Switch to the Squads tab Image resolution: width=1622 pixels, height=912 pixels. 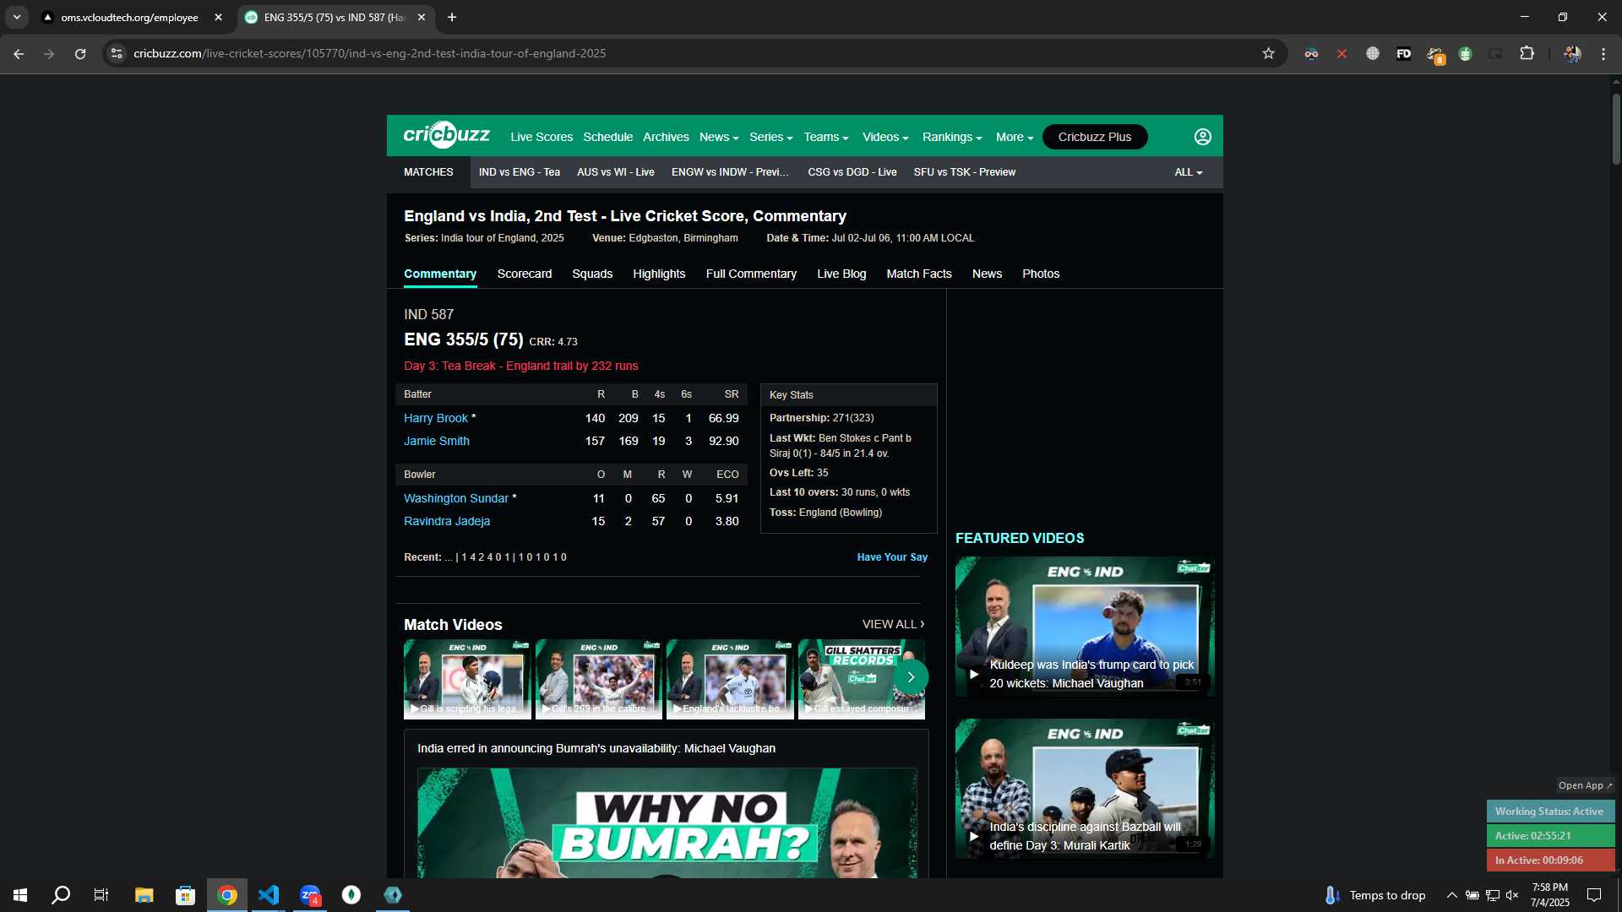(592, 274)
